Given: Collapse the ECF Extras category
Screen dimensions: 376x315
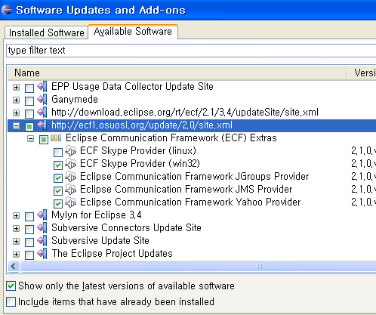Looking at the screenshot, I should (x=30, y=139).
